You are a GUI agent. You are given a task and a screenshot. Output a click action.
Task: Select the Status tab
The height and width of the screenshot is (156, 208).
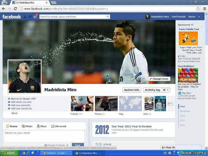[x=12, y=126]
